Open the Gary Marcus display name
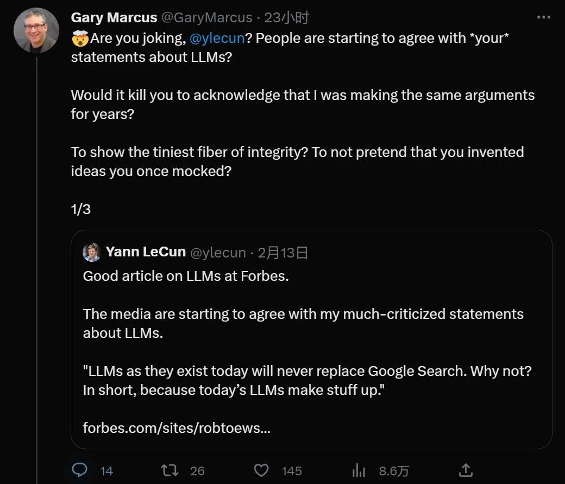This screenshot has height=484, width=565. (114, 17)
